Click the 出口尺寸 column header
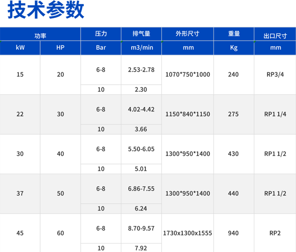Viewport: 296px width, 252px height. [275, 35]
